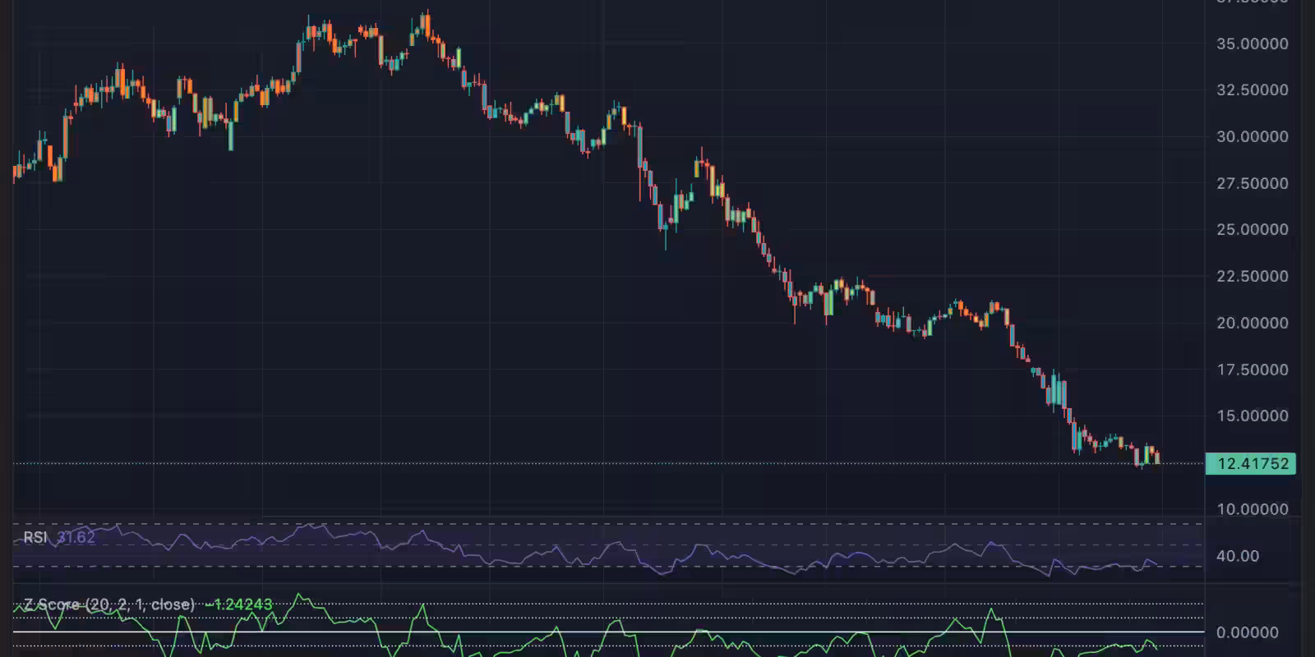Image resolution: width=1315 pixels, height=657 pixels.
Task: Click the RSI value 31.62
Action: (76, 537)
